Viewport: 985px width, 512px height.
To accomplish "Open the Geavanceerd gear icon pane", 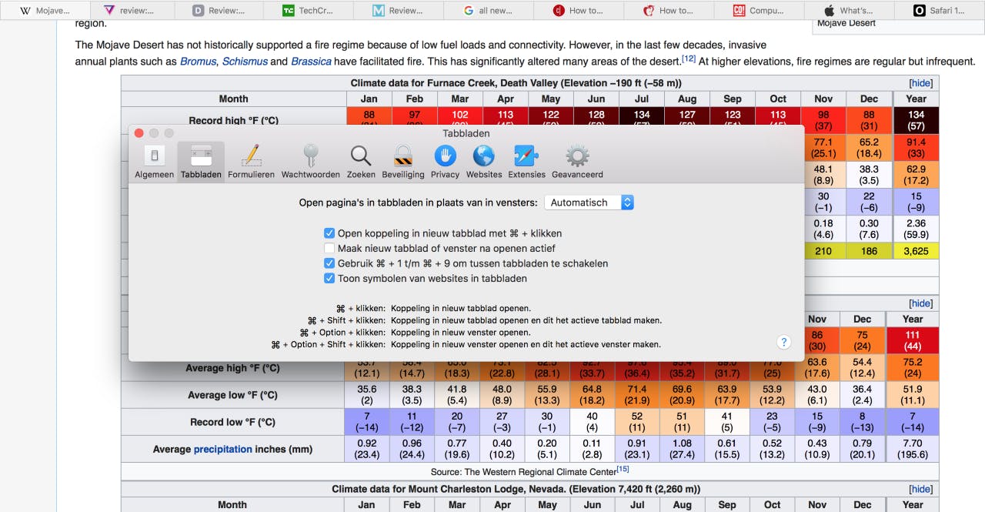I will 577,162.
